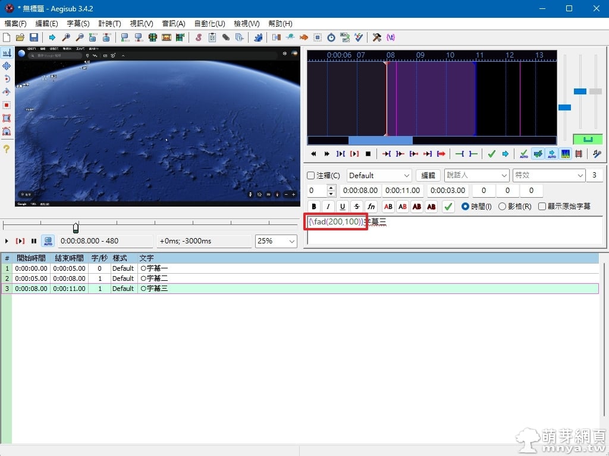
Task: Click the Bold formatting button
Action: click(x=313, y=207)
